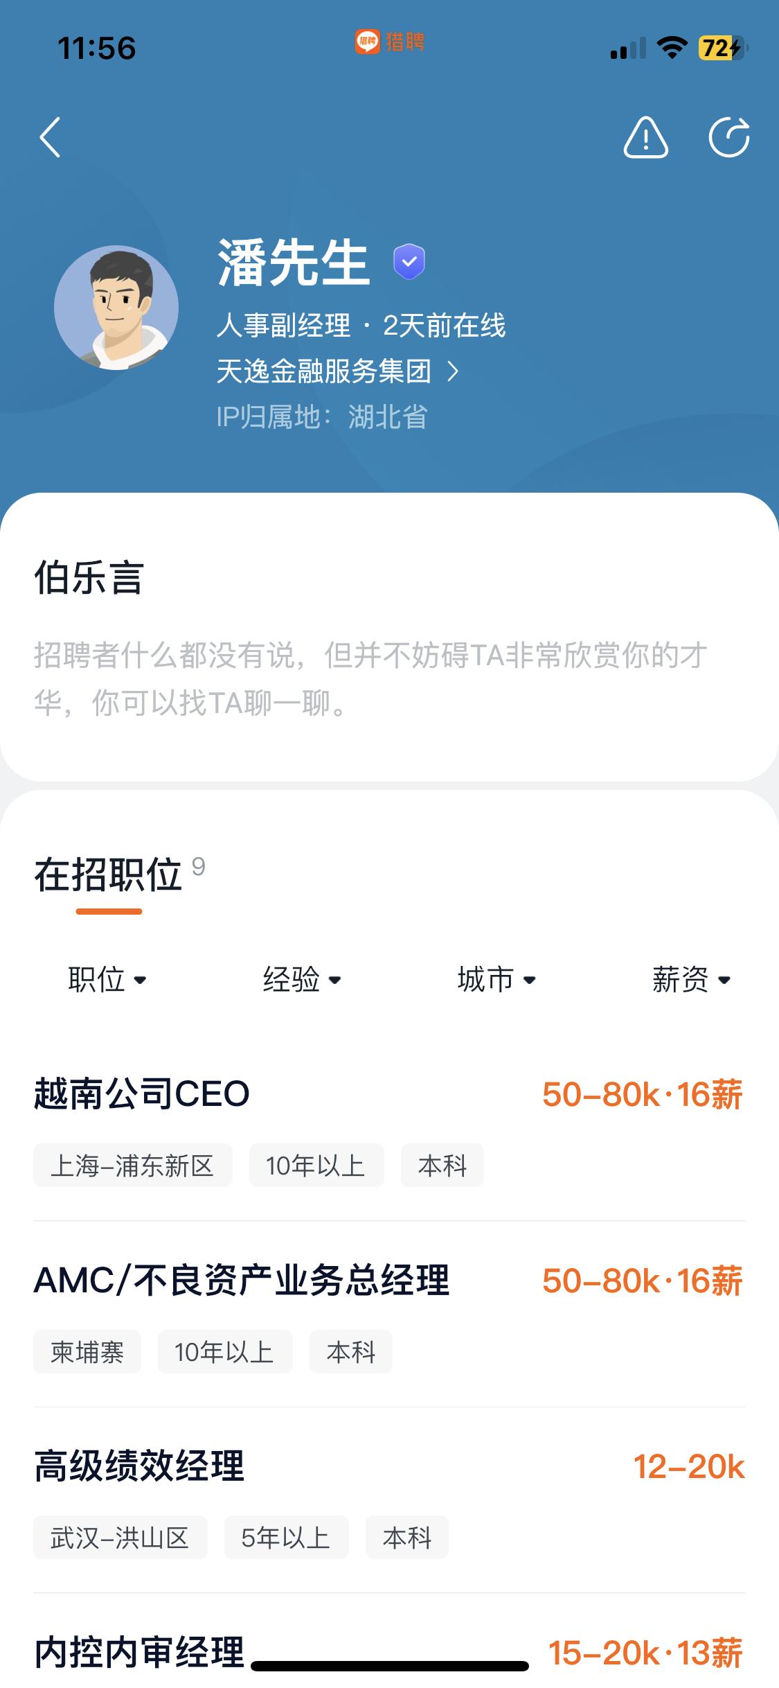Tap the back arrow icon

click(50, 137)
